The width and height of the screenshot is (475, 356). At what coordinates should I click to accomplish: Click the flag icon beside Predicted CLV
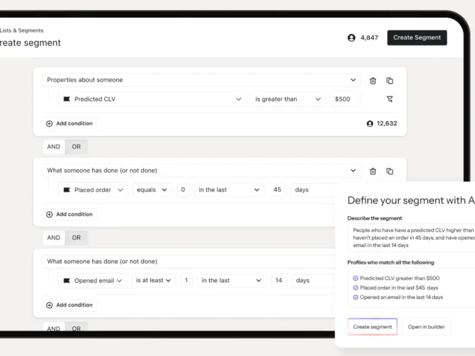click(66, 99)
